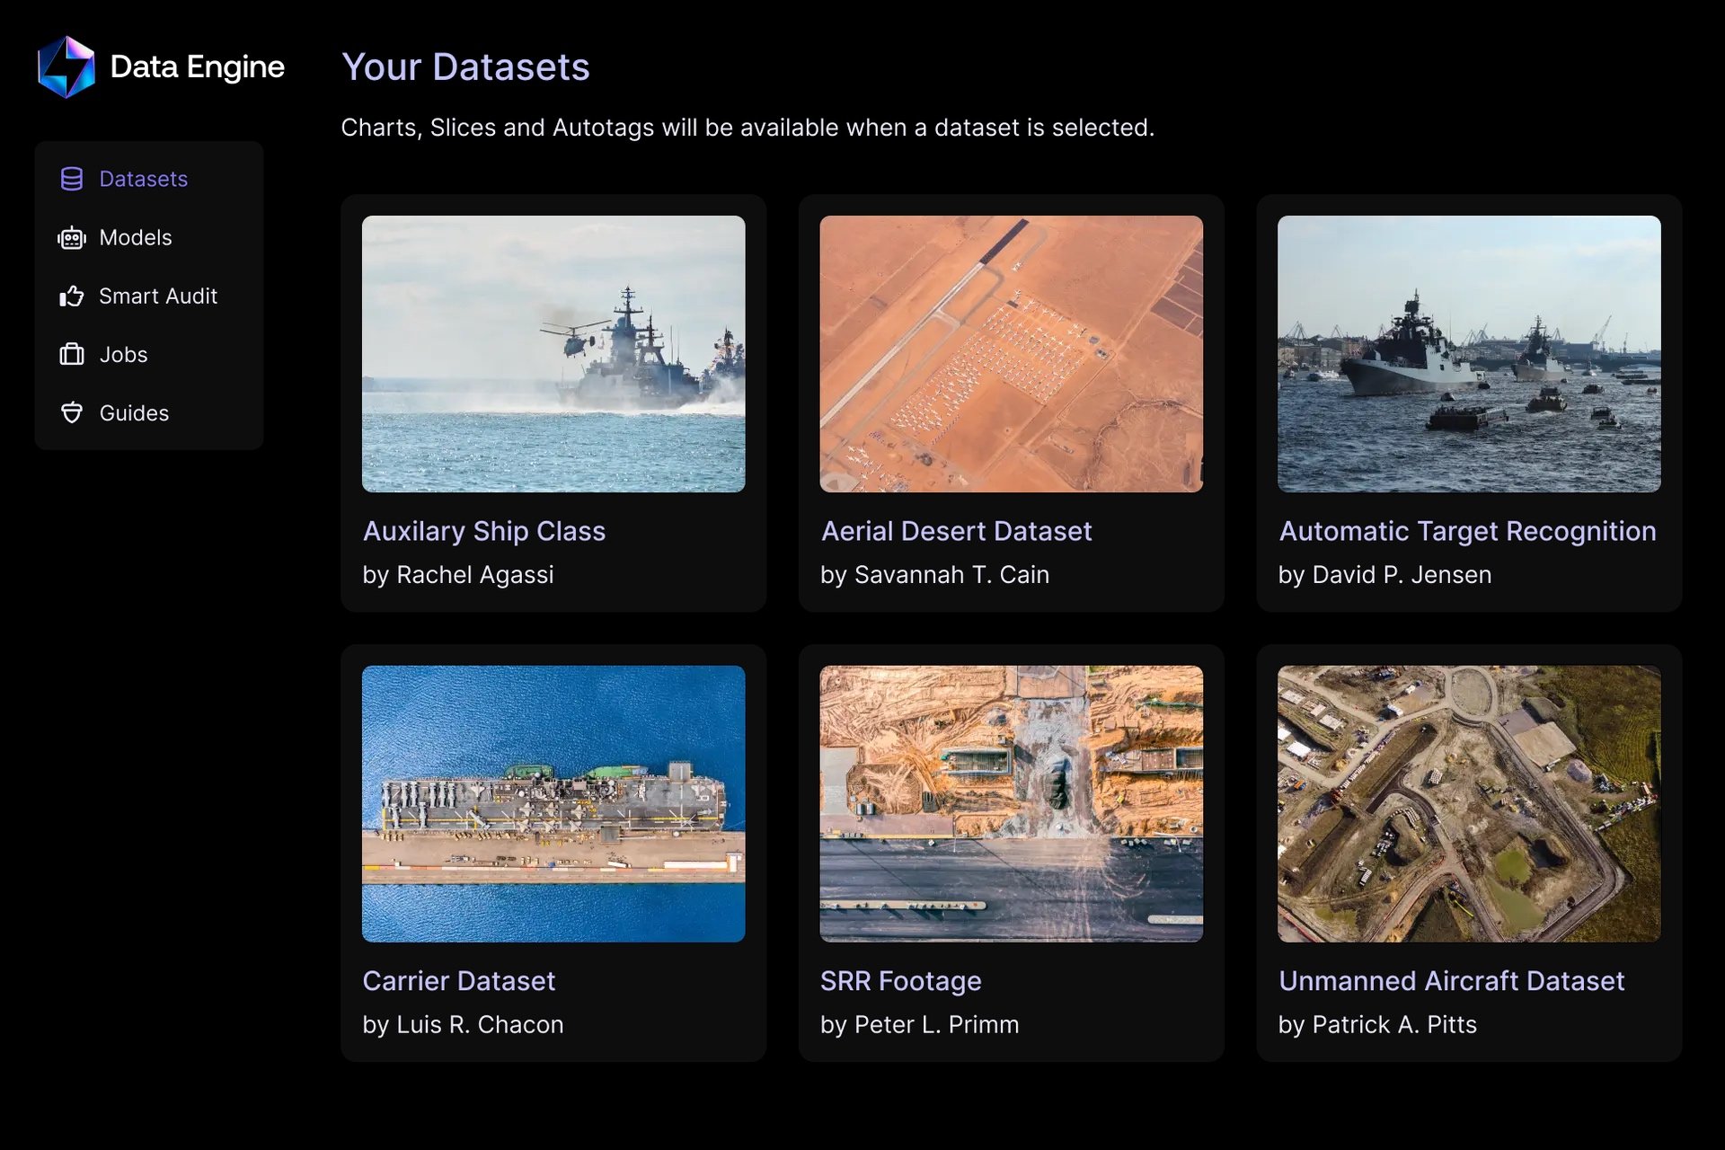Click the Datasets database icon in sidebar
The height and width of the screenshot is (1150, 1725).
click(72, 179)
